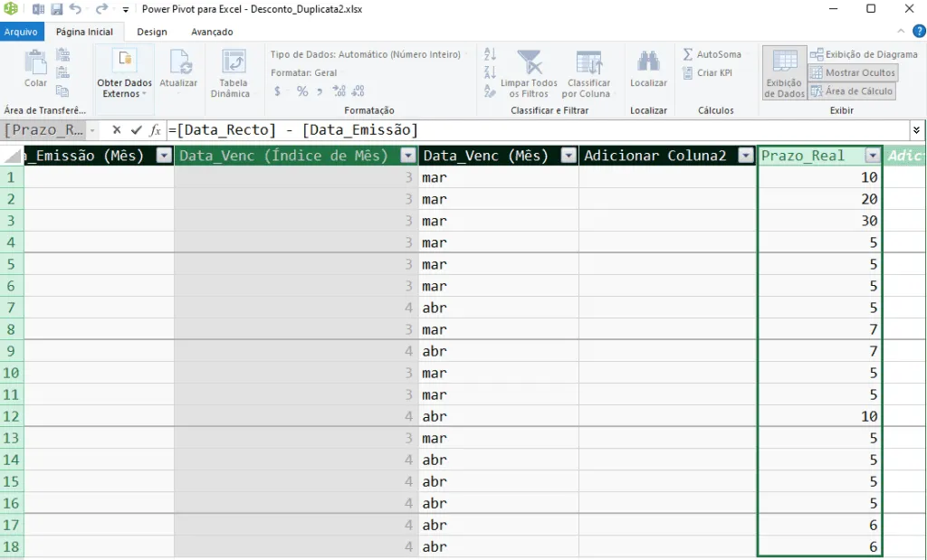Sort A to Z ascending
Image resolution: width=927 pixels, height=560 pixels.
coord(490,53)
